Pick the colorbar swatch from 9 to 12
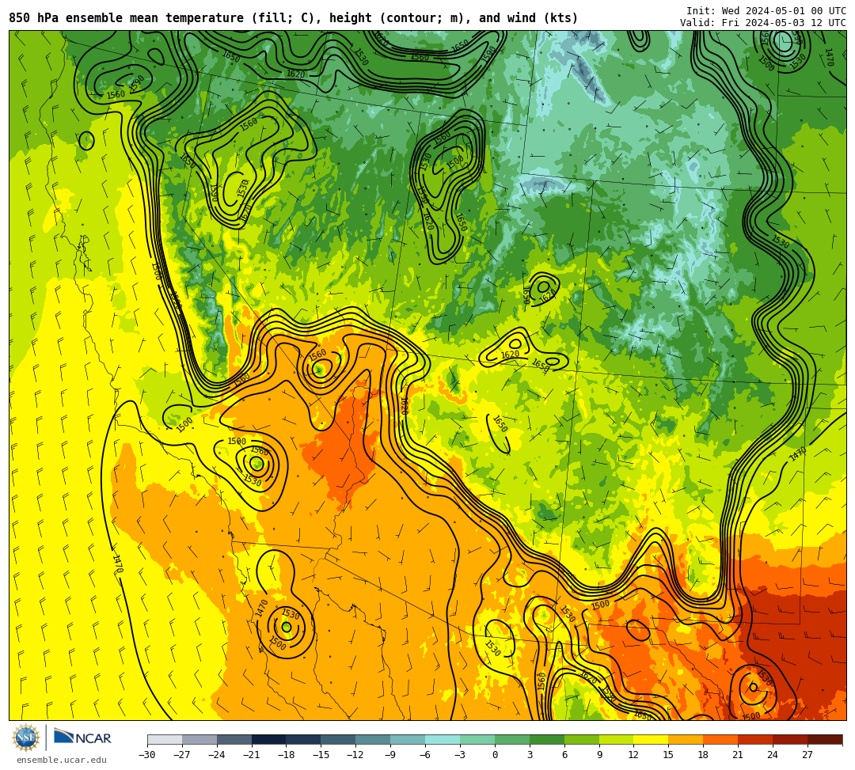855x770 pixels. click(x=617, y=739)
